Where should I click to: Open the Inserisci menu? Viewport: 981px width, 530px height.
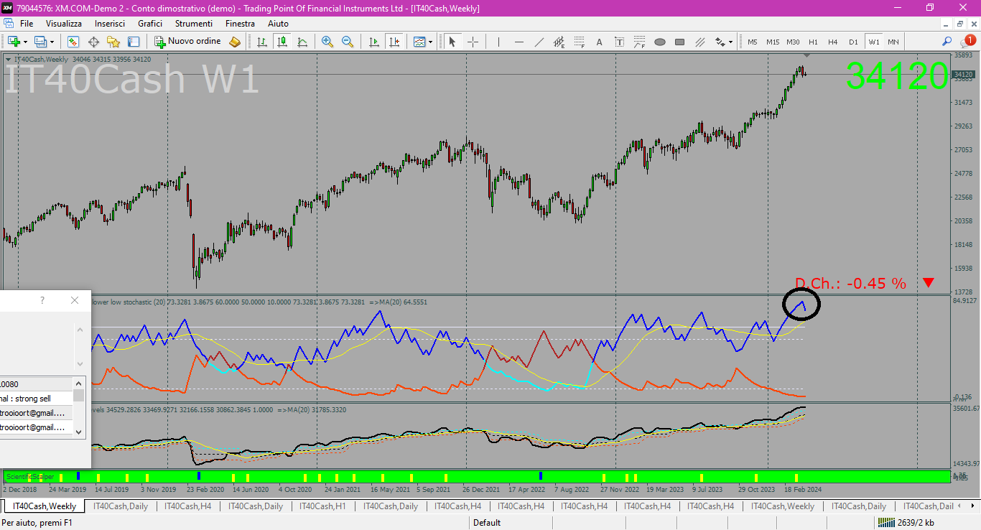(110, 24)
